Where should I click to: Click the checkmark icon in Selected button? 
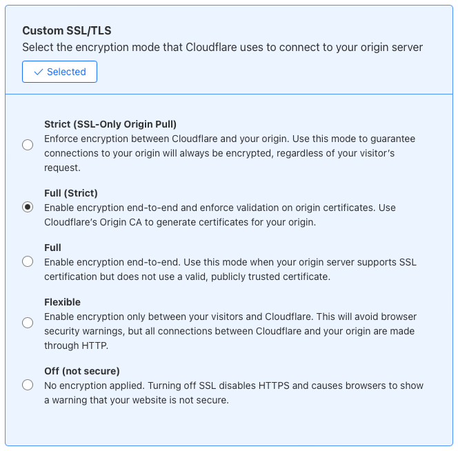click(39, 72)
